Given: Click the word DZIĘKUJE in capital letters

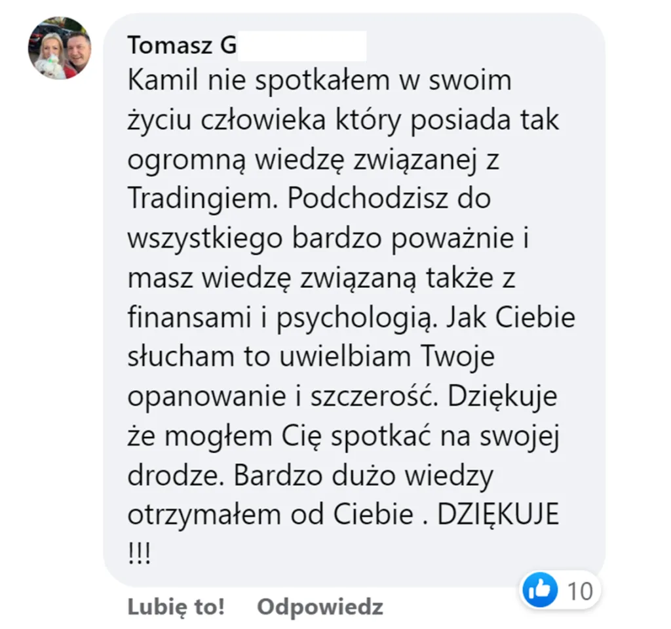Looking at the screenshot, I should tap(498, 514).
